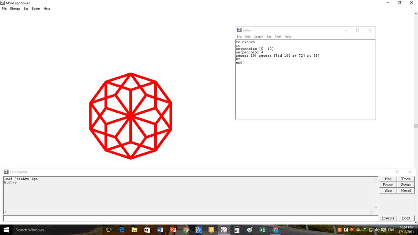Open the second Chrome icon in taskbar

pyautogui.click(x=276, y=230)
